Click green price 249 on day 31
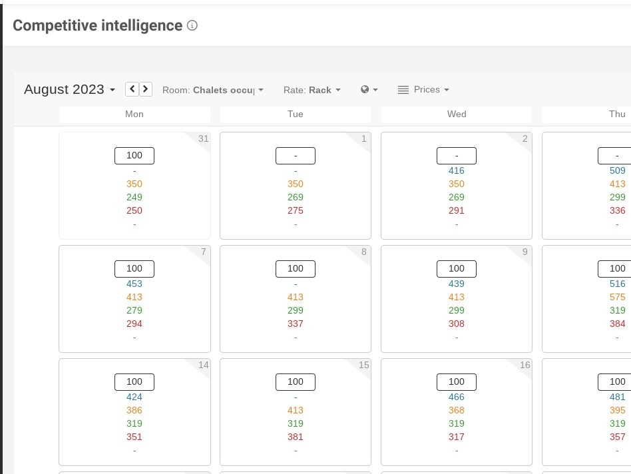 134,197
